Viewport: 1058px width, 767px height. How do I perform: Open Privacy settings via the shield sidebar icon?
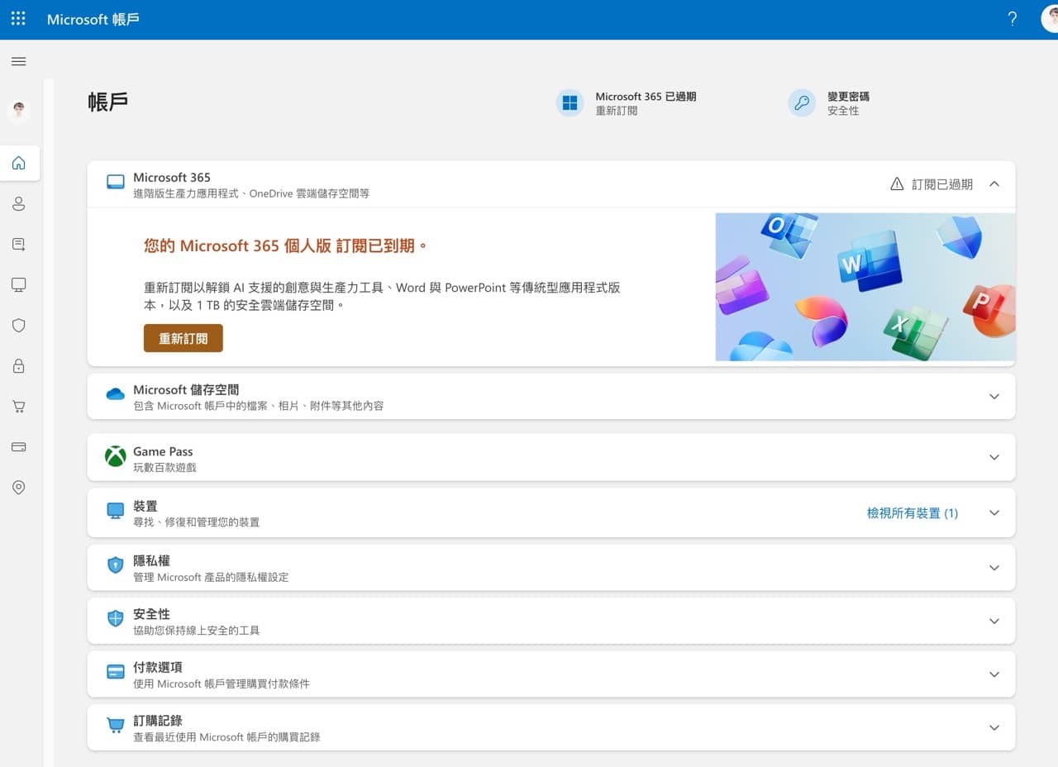(18, 325)
